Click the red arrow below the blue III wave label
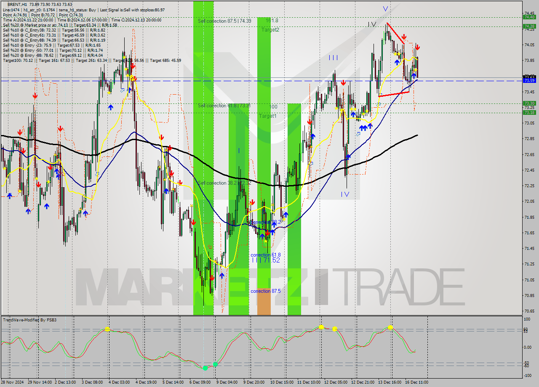Image resolution: width=539 pixels, height=387 pixels. click(x=344, y=83)
